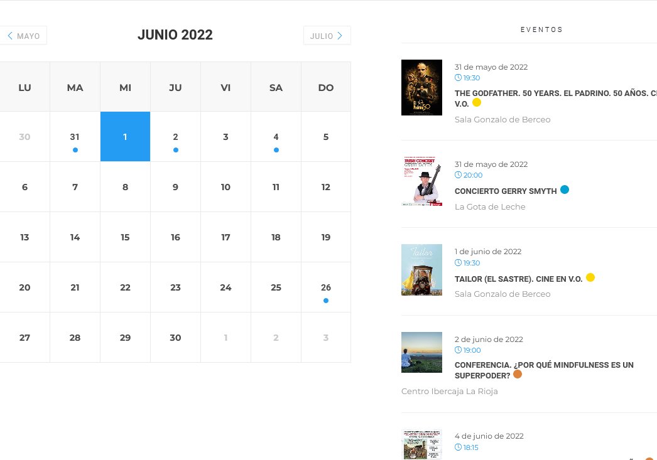Viewport: 657px width, 460px height.
Task: Open The Godfather poster thumbnail
Action: (421, 87)
